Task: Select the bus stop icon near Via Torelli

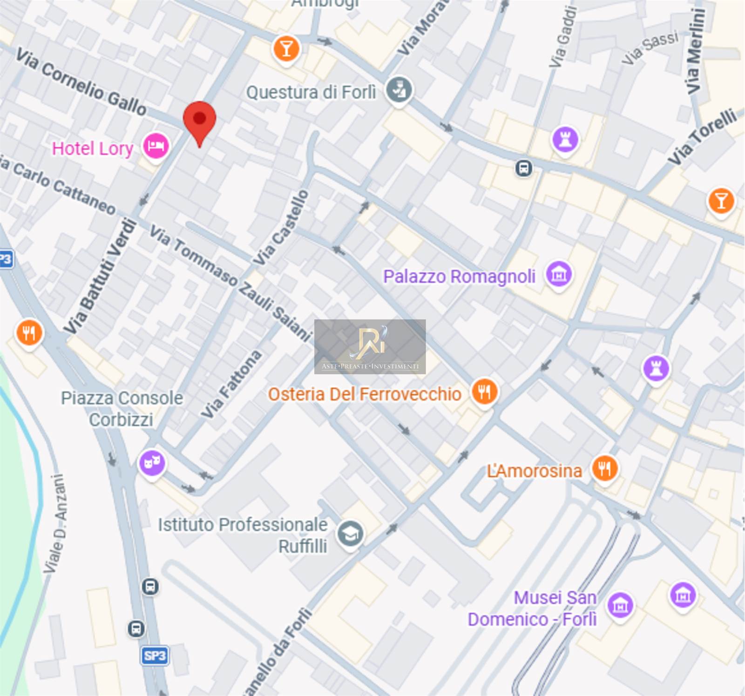Action: click(524, 168)
